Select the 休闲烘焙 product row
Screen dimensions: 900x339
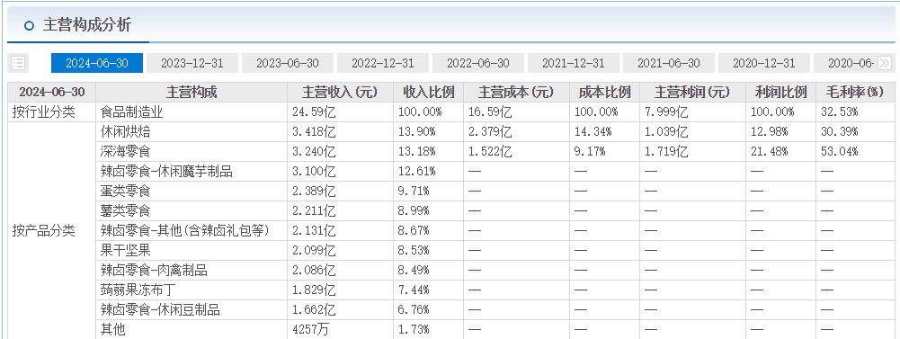coord(126,132)
